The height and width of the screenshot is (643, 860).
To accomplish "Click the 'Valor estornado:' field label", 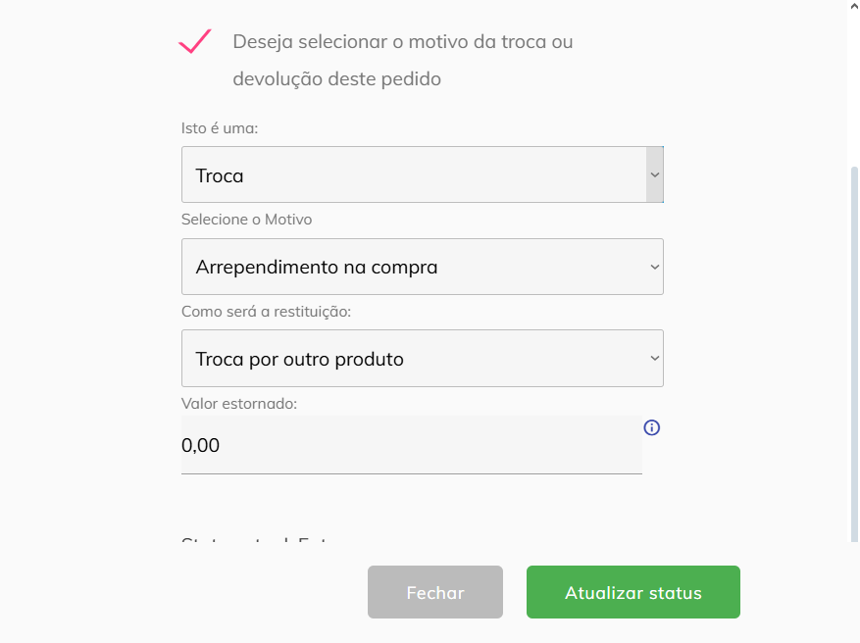I will coord(239,404).
